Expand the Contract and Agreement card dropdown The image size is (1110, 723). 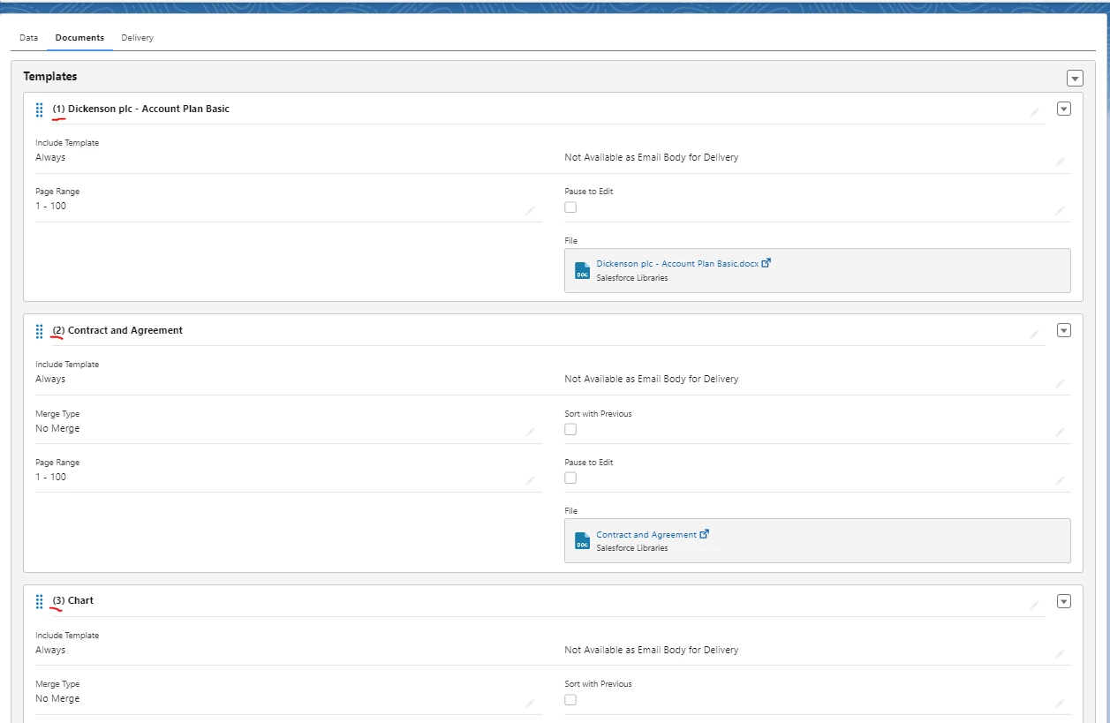[1064, 329]
